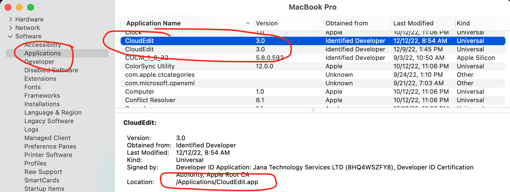Expand the Hardware section chevron
The width and height of the screenshot is (510, 192).
[10, 19]
